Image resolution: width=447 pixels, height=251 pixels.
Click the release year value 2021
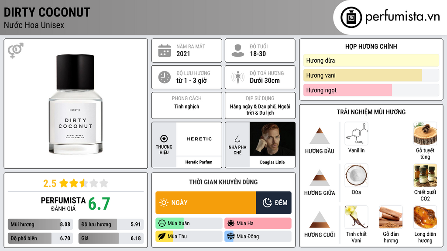pyautogui.click(x=183, y=54)
